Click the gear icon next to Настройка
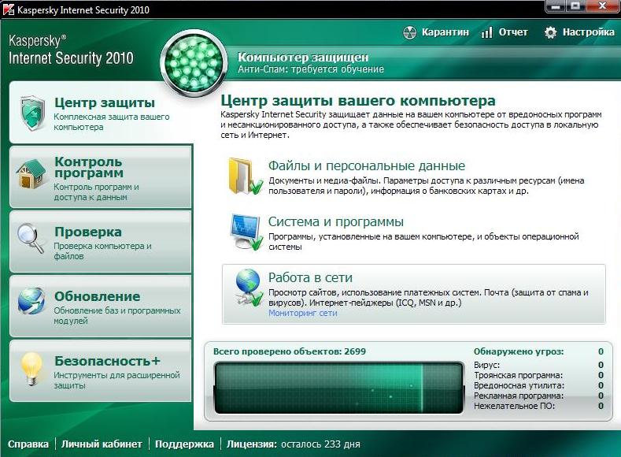 coord(550,32)
